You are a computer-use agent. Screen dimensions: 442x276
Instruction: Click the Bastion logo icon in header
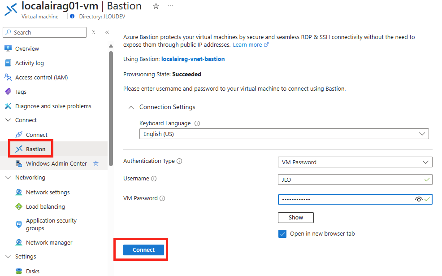[11, 9]
